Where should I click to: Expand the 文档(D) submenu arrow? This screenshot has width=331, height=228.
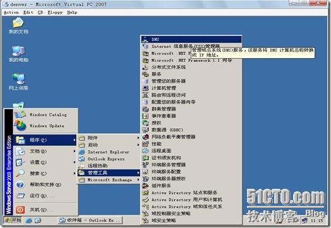[75, 151]
